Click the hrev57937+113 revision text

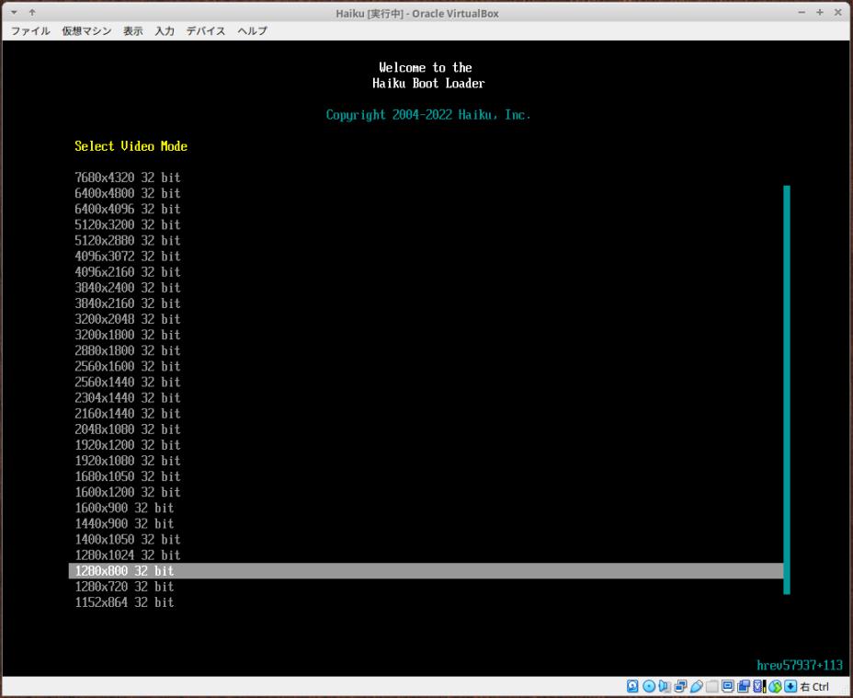coord(800,665)
